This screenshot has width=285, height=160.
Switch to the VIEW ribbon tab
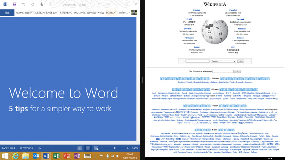point(101,13)
